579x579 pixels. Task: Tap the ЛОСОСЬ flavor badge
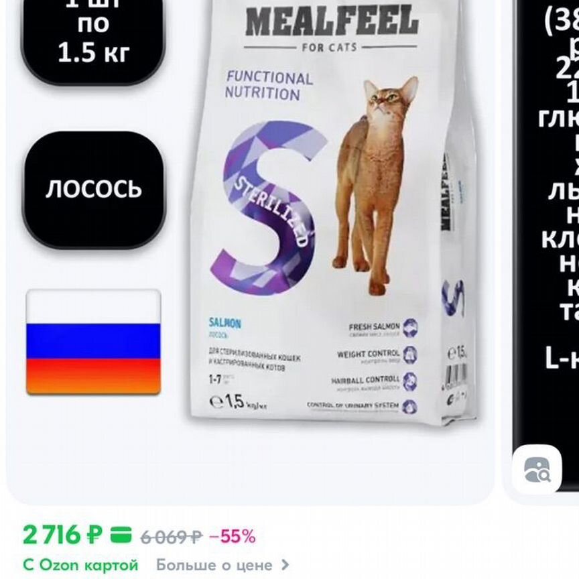[x=94, y=190]
